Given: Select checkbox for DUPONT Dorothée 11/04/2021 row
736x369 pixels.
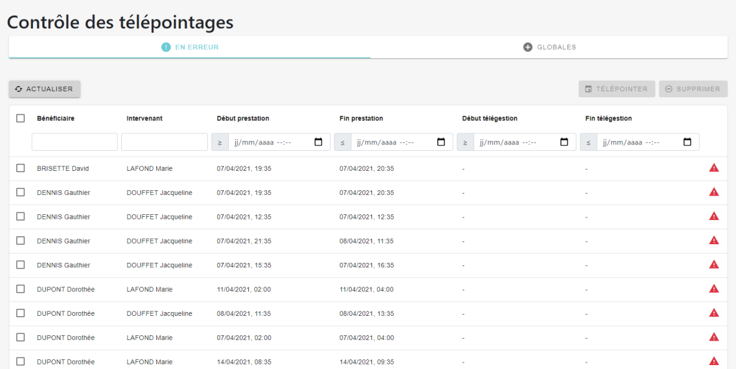Looking at the screenshot, I should pos(21,289).
